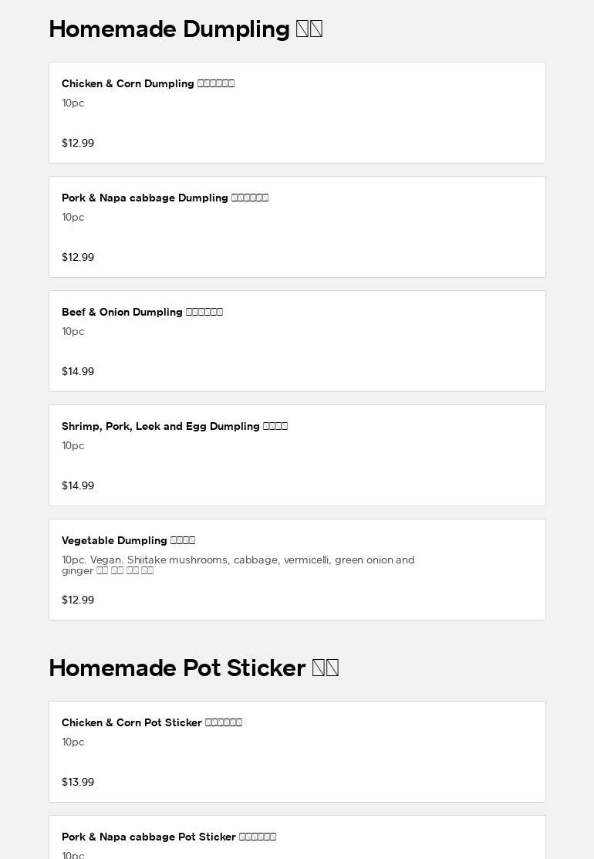Choose the Shrimp, Pork, Leek and Egg Dumpling
The height and width of the screenshot is (859, 594).
(x=297, y=455)
